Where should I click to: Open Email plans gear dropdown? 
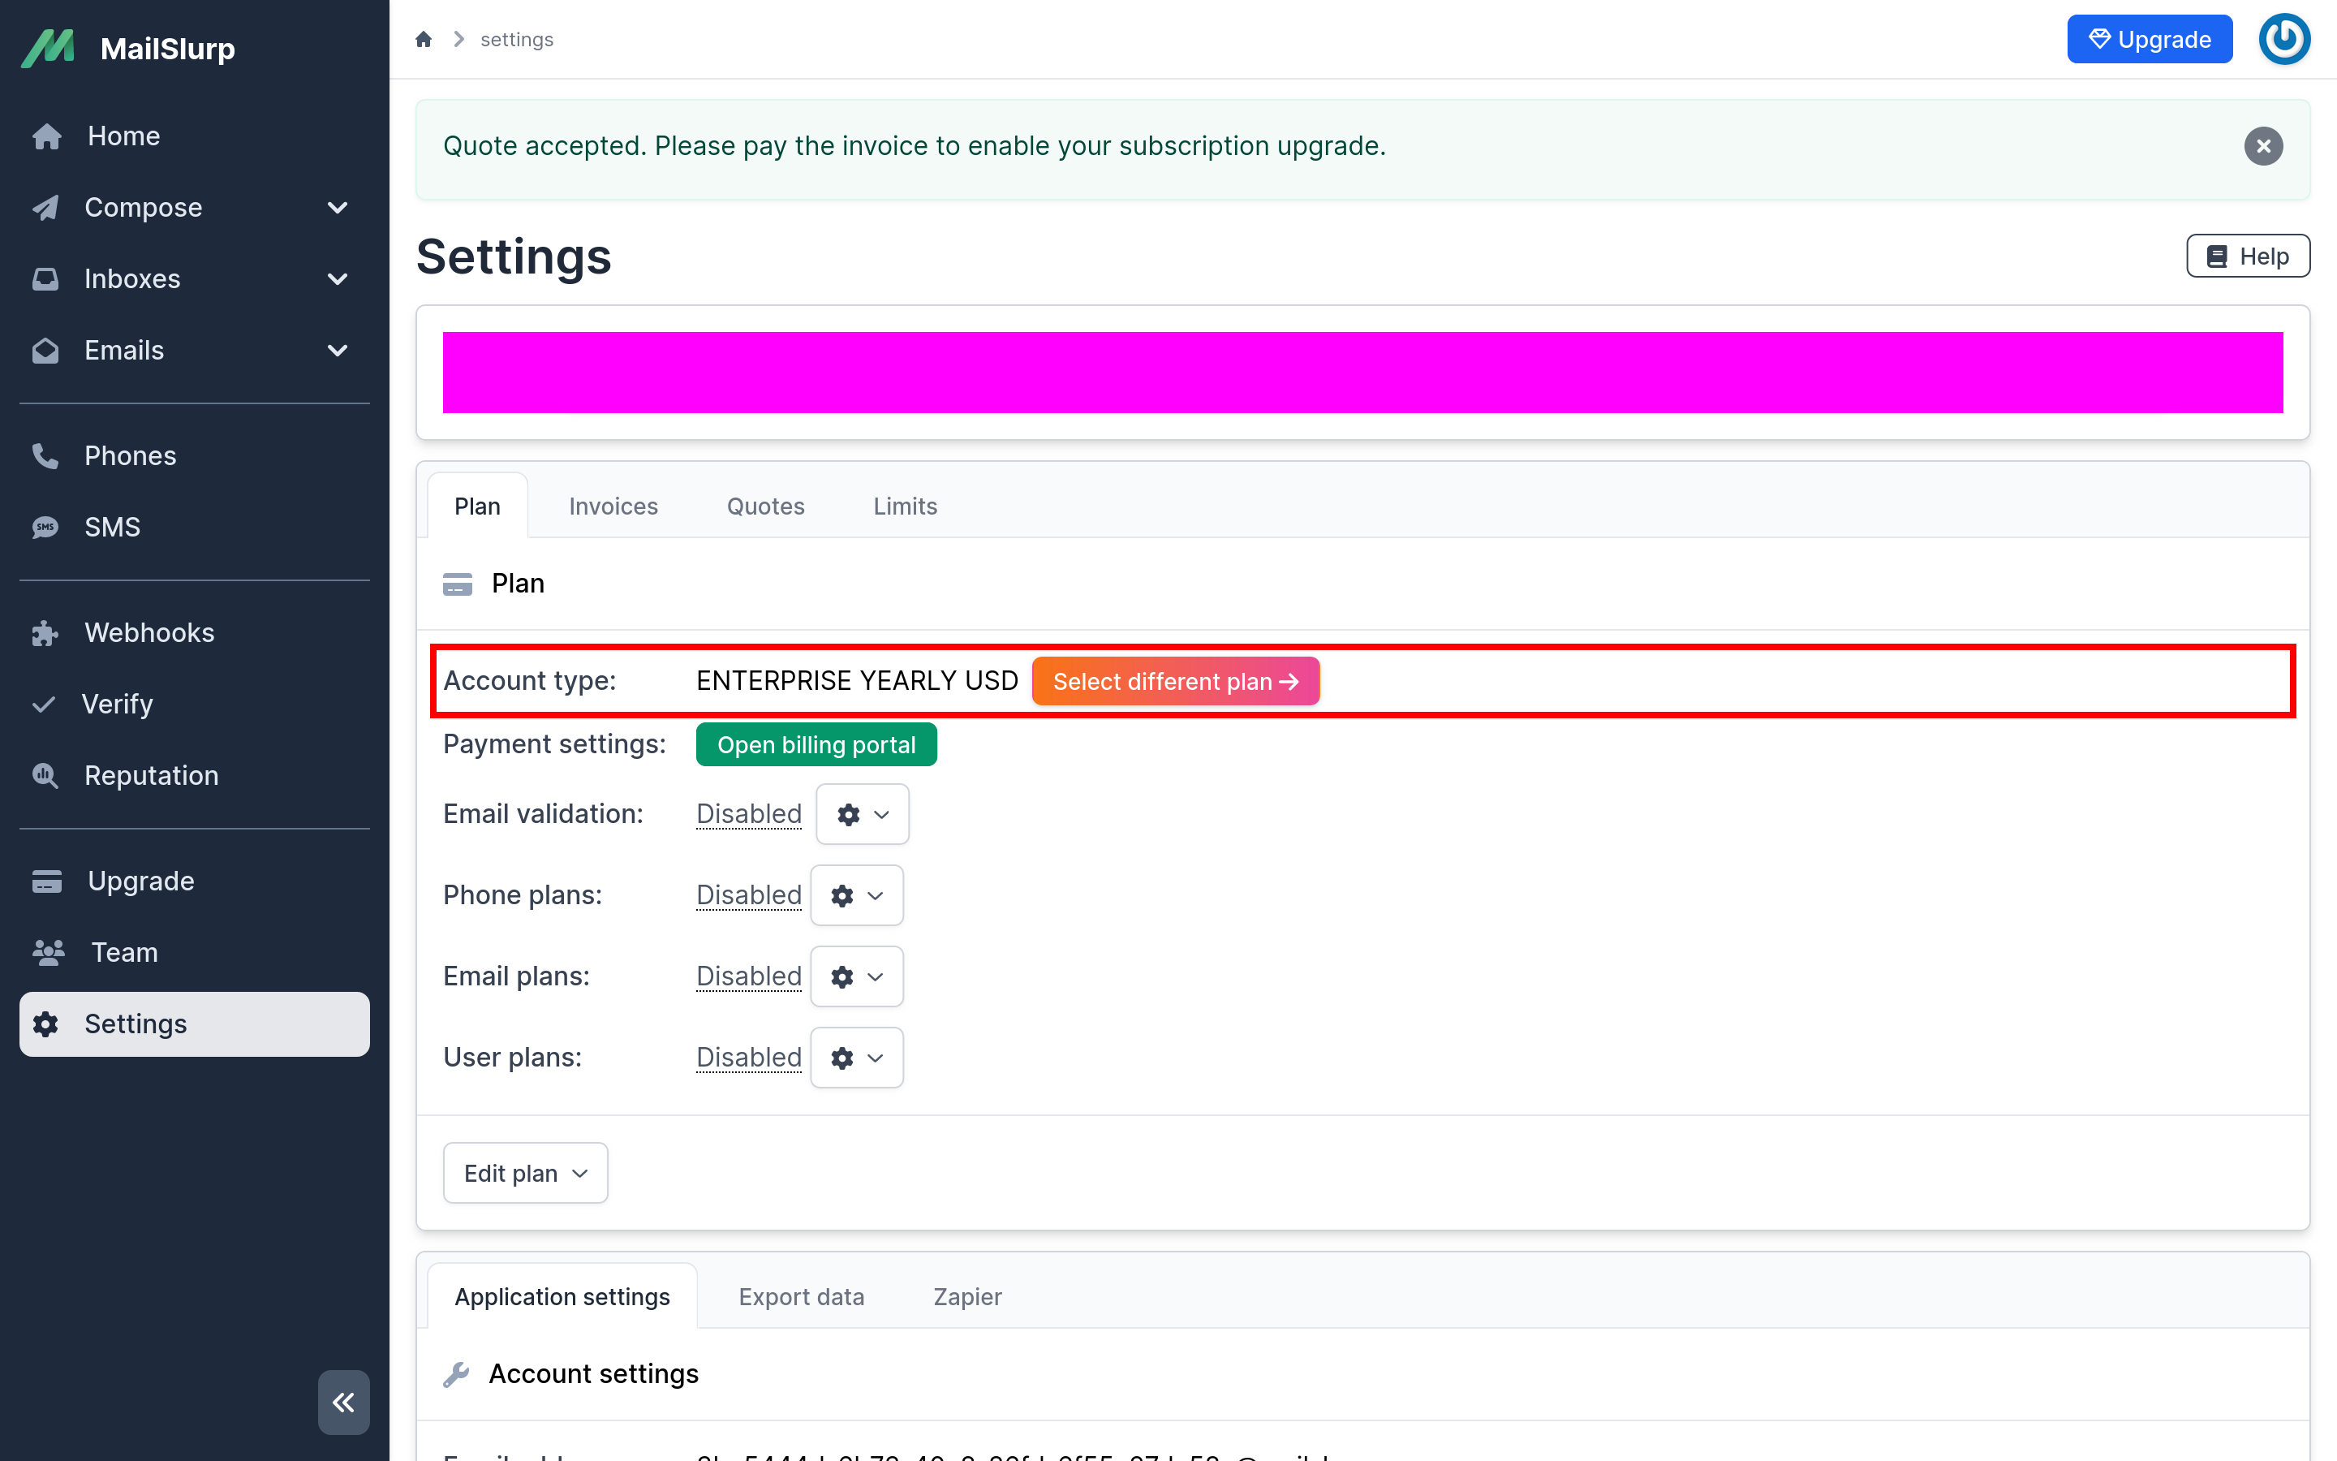pyautogui.click(x=857, y=977)
